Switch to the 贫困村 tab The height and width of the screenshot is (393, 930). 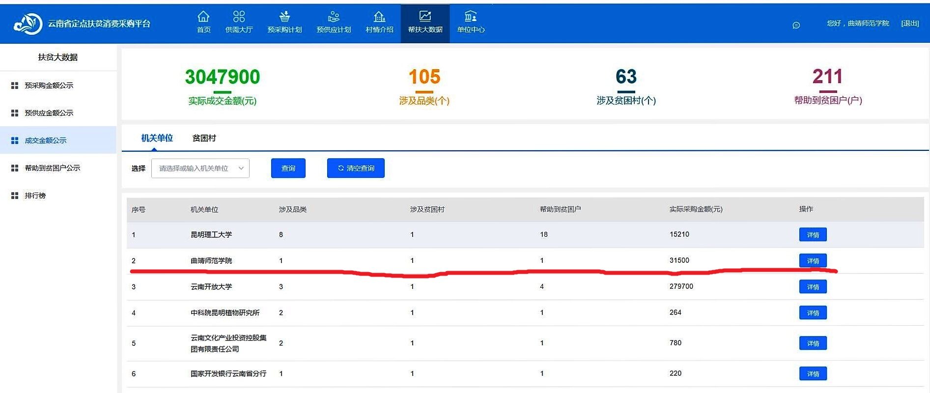pos(204,139)
